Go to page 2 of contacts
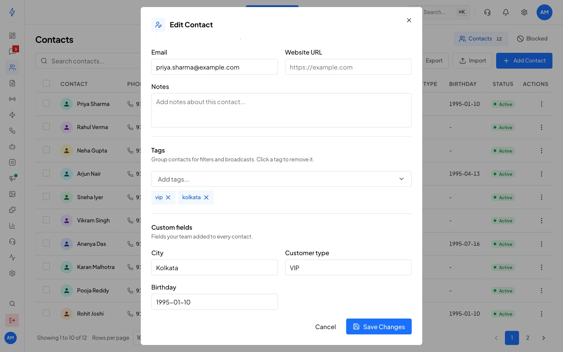The width and height of the screenshot is (563, 352). click(528, 338)
